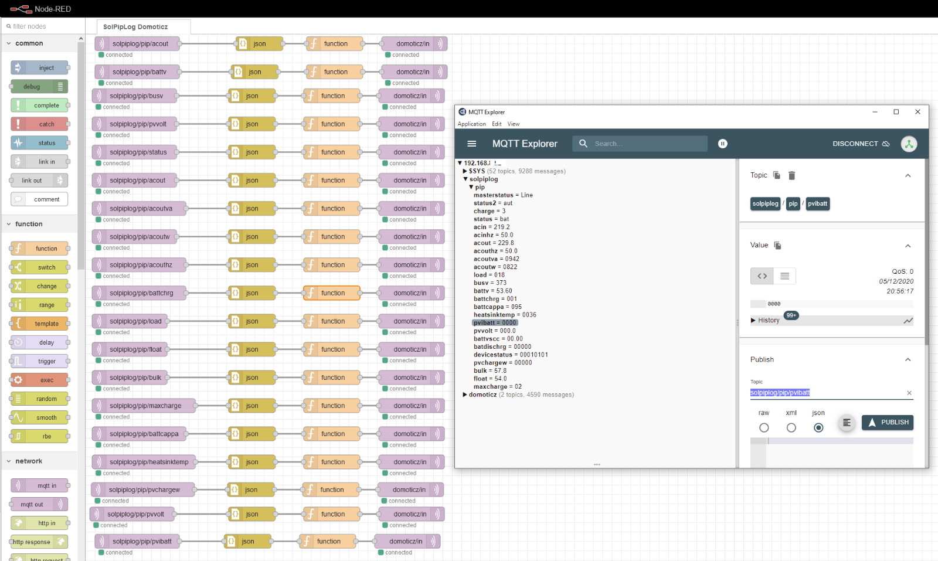Click the pause updates icon in MQTT Explorer

tap(723, 144)
